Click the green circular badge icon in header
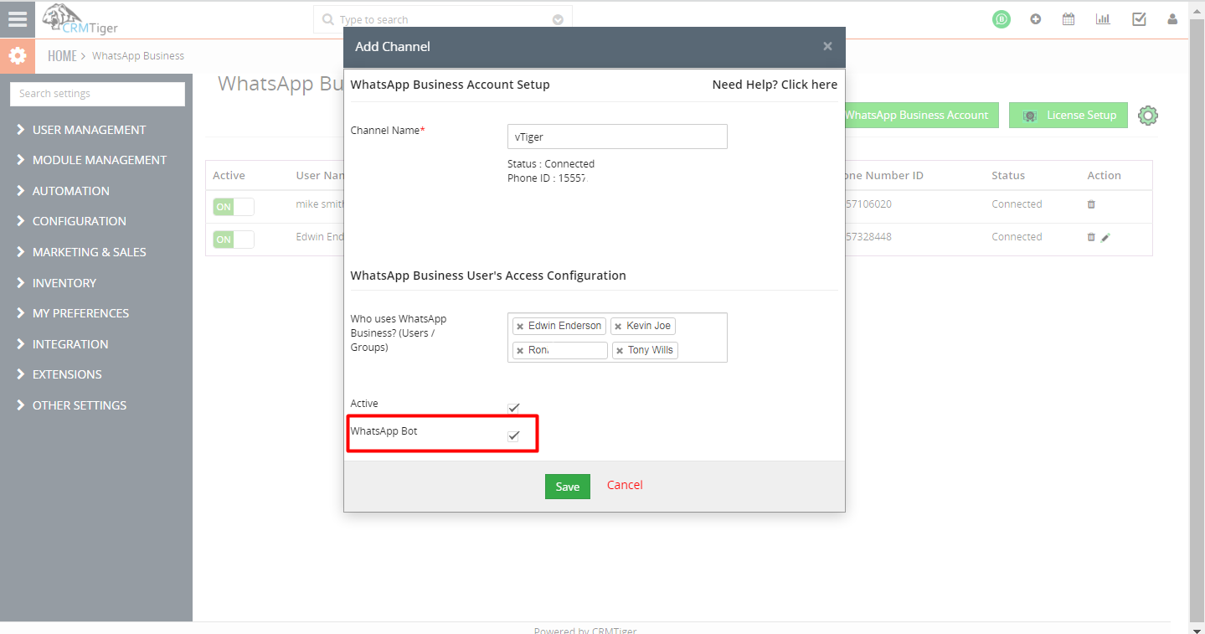 (1001, 19)
